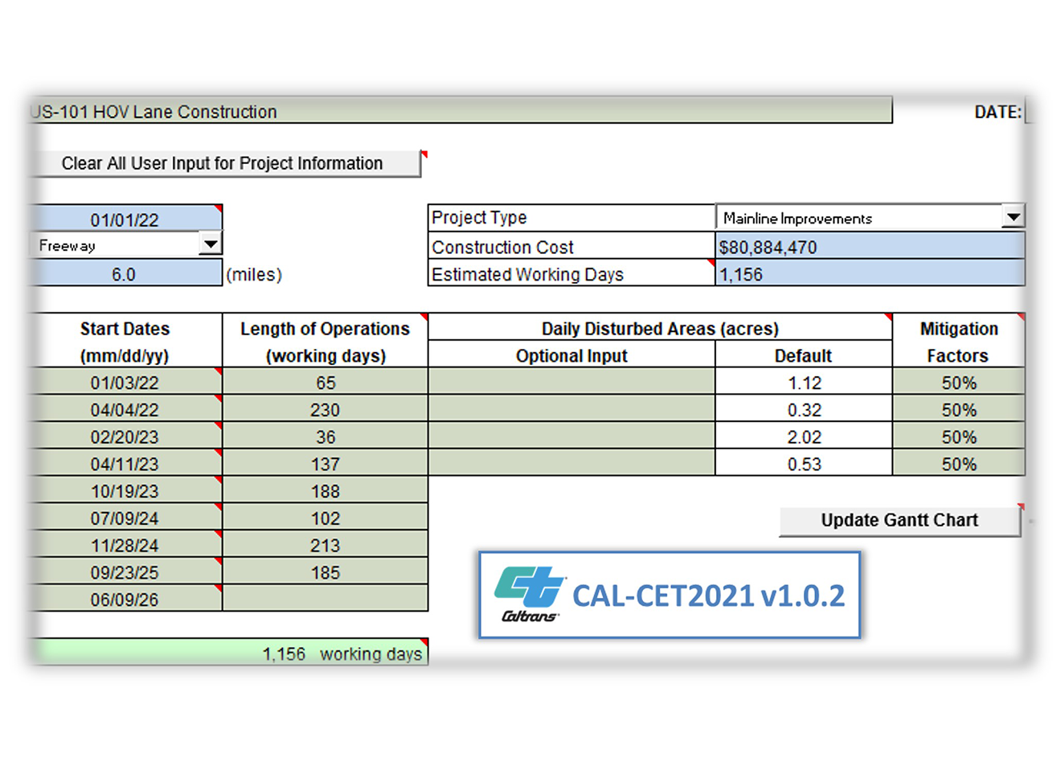The image size is (1061, 762).
Task: Click the Update Gantt Chart button
Action: pyautogui.click(x=899, y=520)
